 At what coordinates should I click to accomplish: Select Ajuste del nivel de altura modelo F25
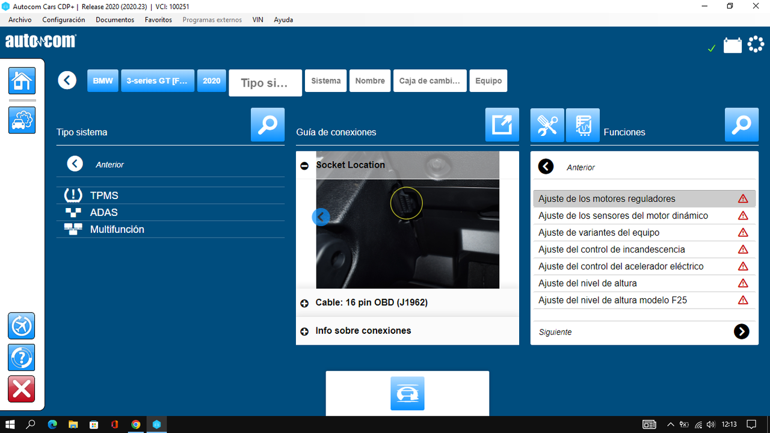tap(644, 299)
